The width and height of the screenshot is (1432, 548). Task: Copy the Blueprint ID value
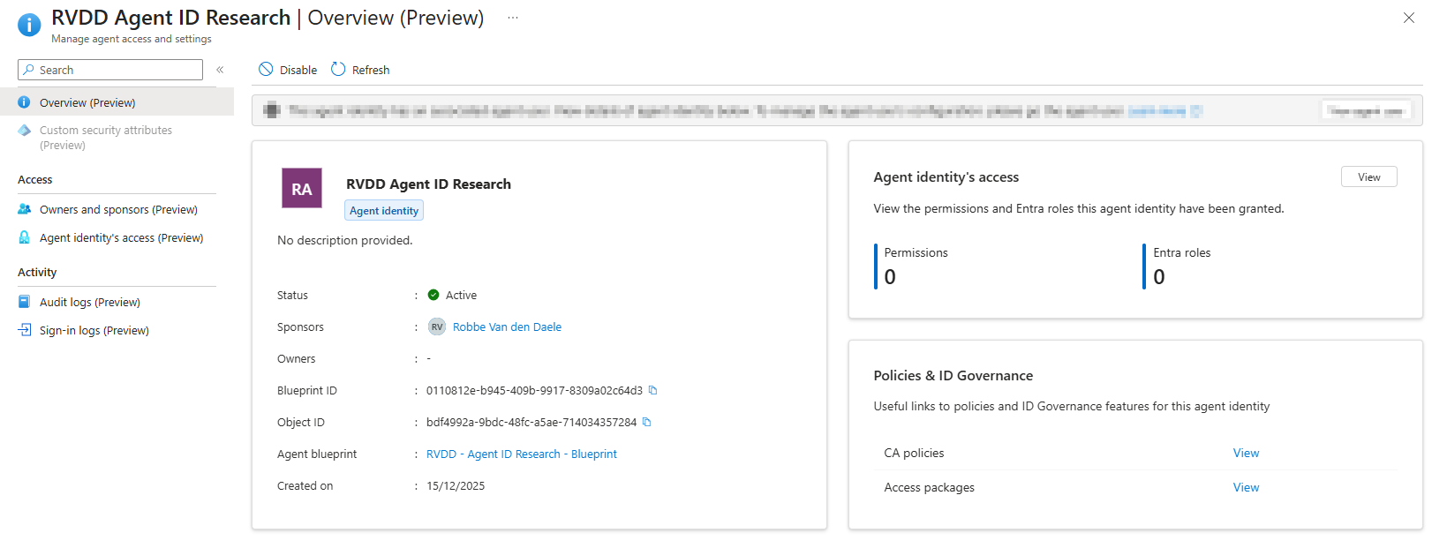[x=653, y=390]
